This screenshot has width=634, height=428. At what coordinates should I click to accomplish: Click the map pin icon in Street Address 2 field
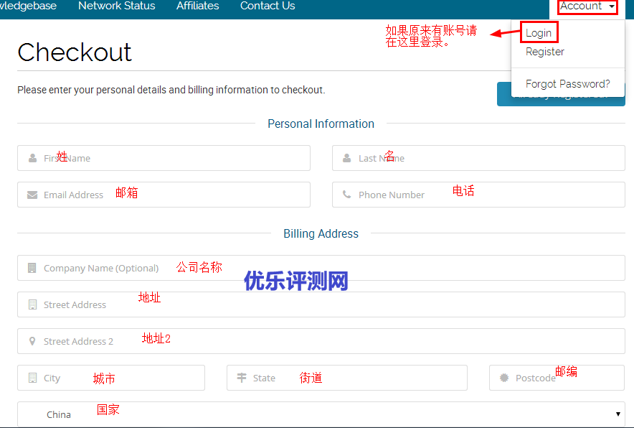[x=32, y=341]
